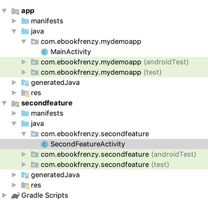Collapse the secondfeature module arrow
The width and height of the screenshot is (208, 213).
click(4, 103)
